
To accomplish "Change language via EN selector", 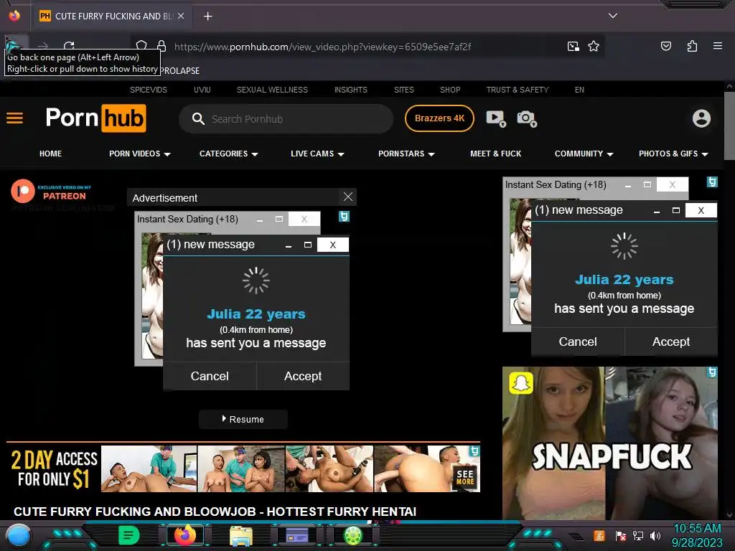I will click(x=579, y=90).
